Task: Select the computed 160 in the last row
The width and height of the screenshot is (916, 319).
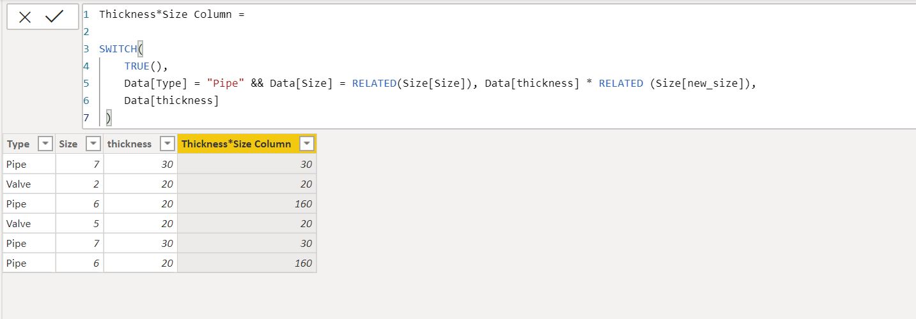Action: pyautogui.click(x=247, y=263)
